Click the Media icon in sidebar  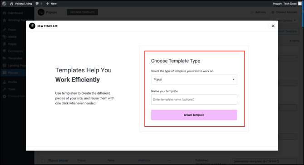[4, 37]
